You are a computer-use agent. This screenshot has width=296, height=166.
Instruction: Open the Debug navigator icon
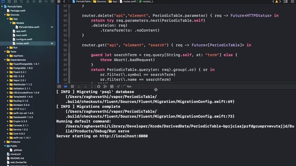coord(40,1)
